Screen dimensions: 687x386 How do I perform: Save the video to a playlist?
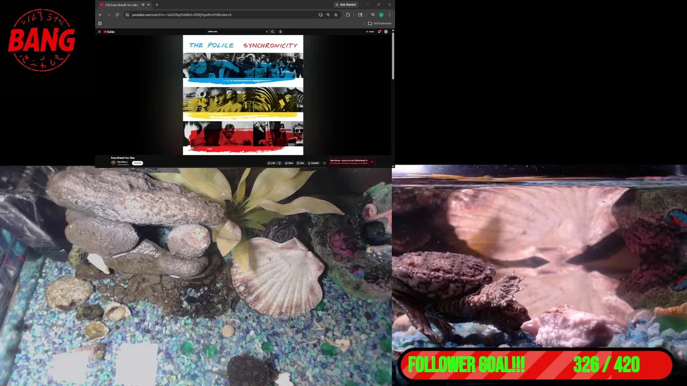click(301, 163)
